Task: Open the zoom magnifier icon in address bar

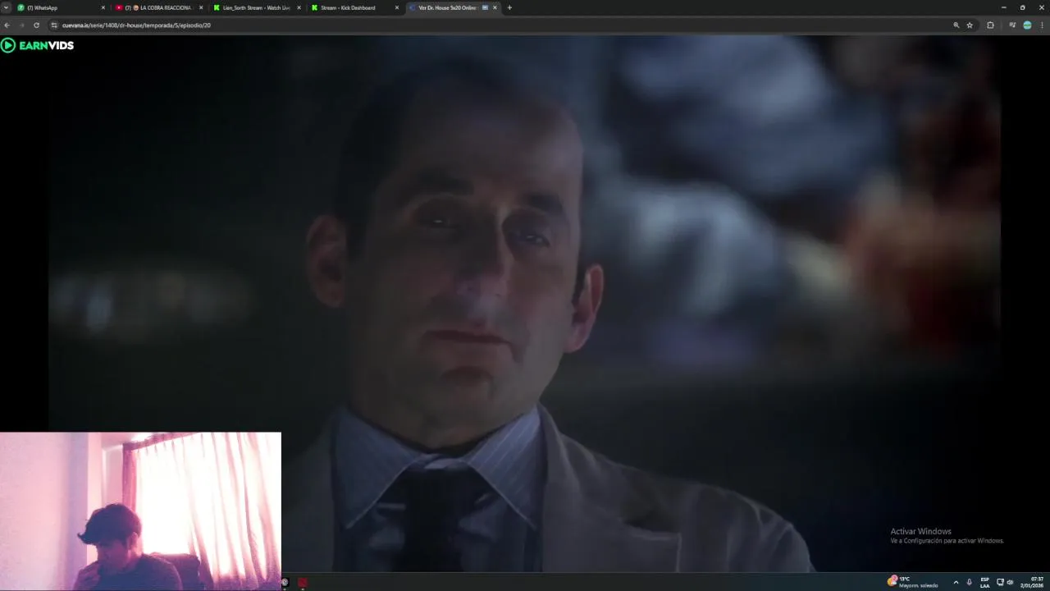Action: coord(956,25)
